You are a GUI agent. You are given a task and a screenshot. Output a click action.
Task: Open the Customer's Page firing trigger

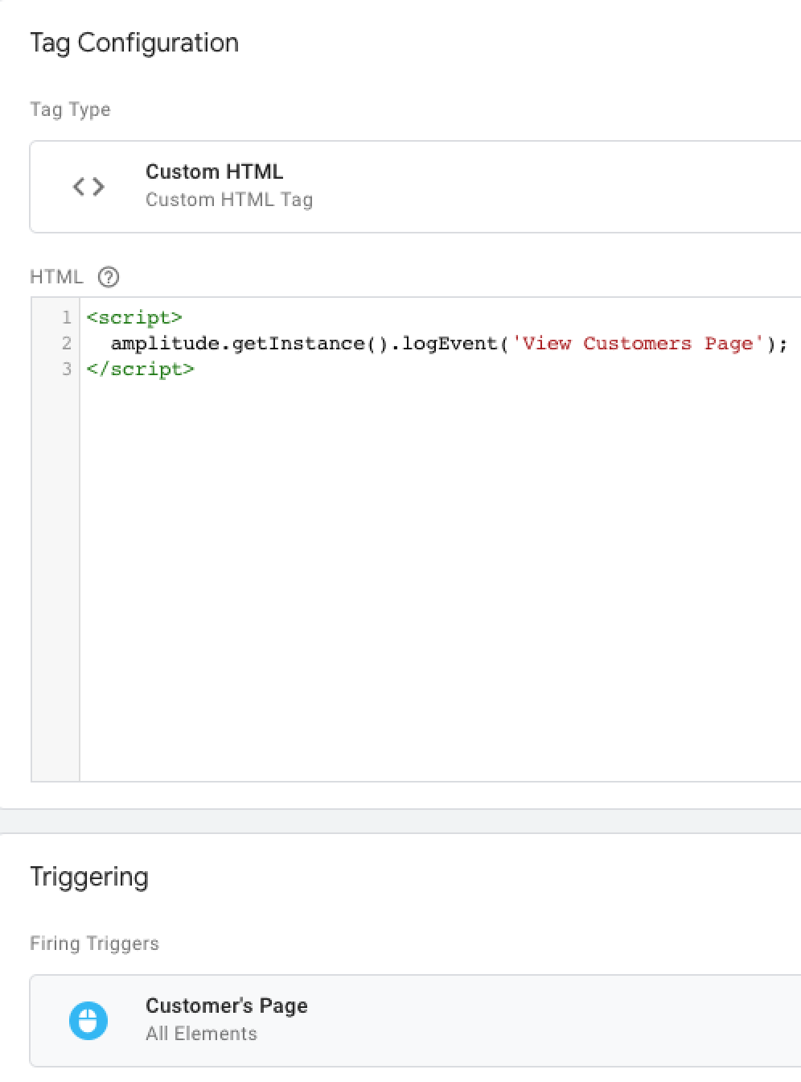pyautogui.click(x=416, y=1021)
